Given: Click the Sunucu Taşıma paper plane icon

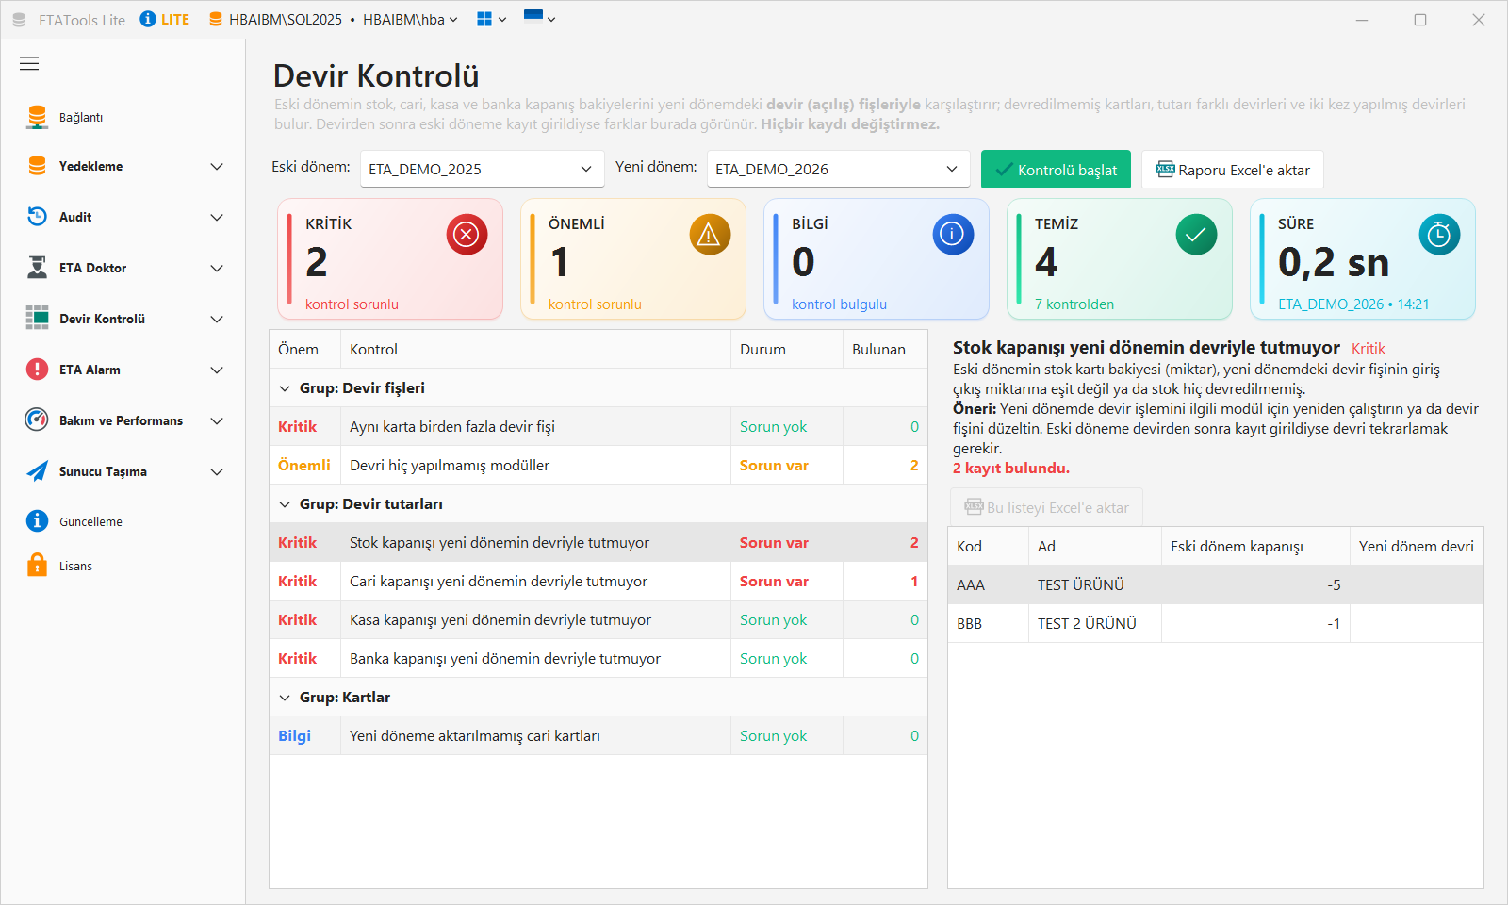Looking at the screenshot, I should tap(37, 471).
